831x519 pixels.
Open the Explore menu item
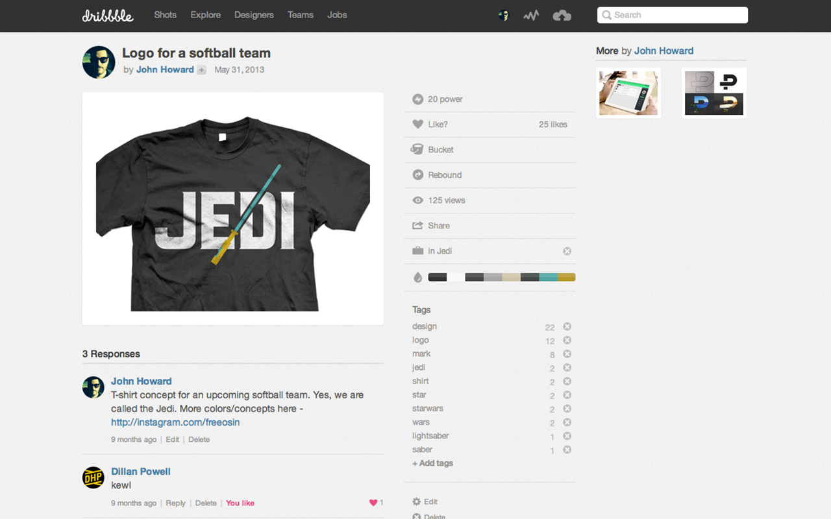205,15
